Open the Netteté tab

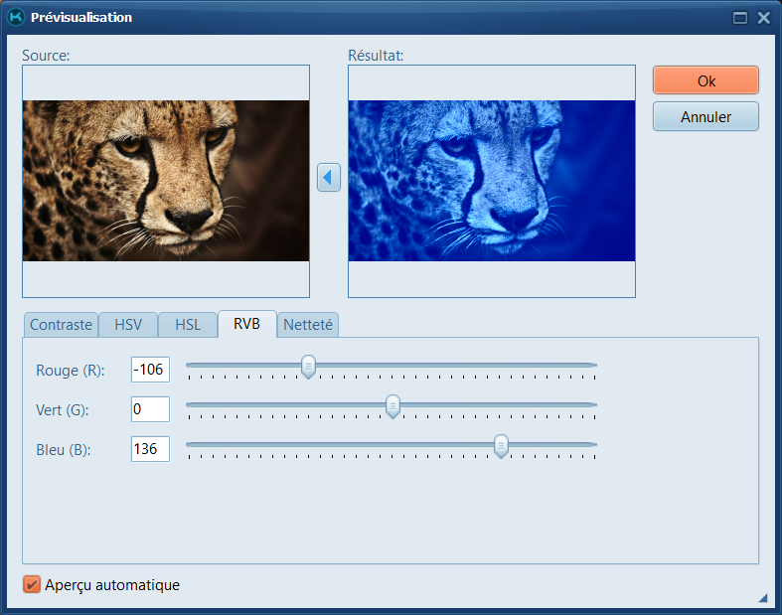309,325
